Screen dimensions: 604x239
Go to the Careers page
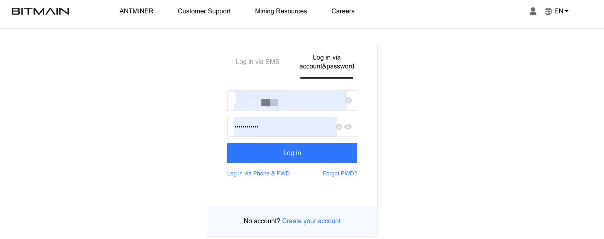pyautogui.click(x=343, y=11)
